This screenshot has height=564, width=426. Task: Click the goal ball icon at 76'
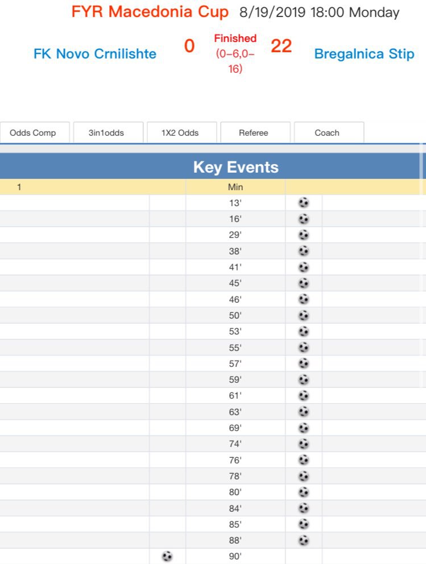tap(304, 460)
